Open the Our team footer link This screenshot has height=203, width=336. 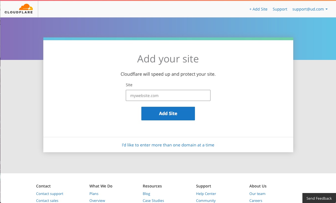click(x=257, y=194)
